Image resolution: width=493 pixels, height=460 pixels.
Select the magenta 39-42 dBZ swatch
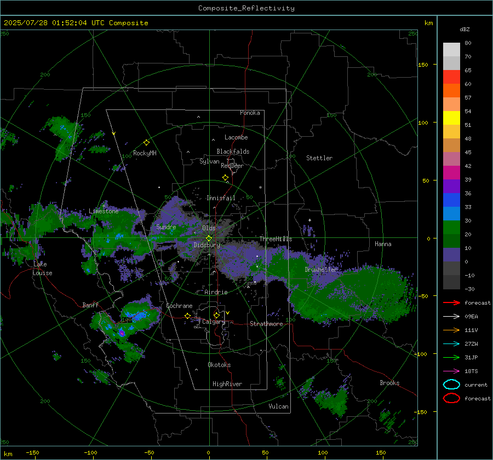click(451, 173)
